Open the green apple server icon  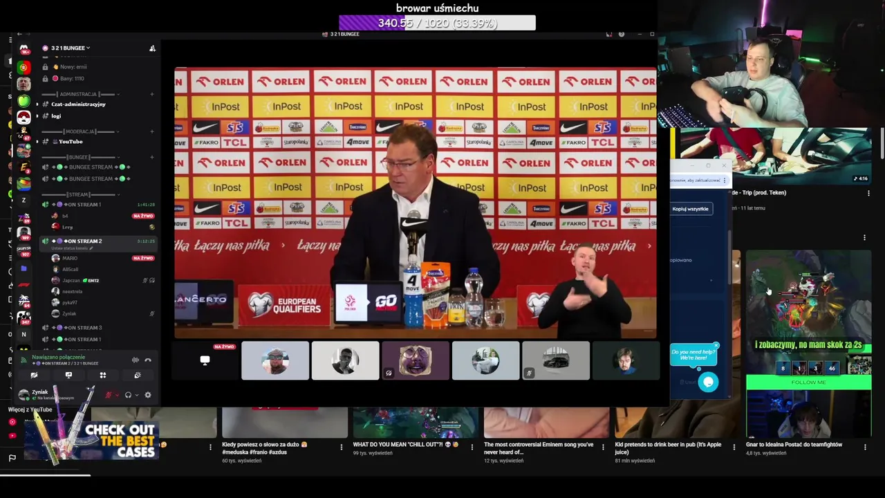point(24,101)
